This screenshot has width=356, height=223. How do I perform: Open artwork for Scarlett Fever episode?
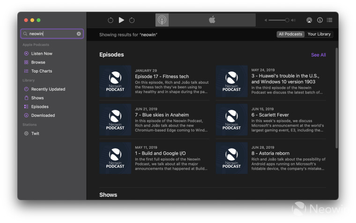tap(232, 120)
